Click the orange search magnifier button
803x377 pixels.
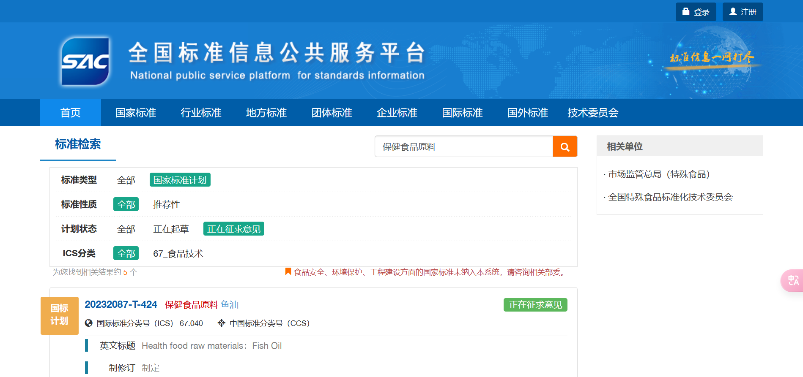pyautogui.click(x=565, y=146)
